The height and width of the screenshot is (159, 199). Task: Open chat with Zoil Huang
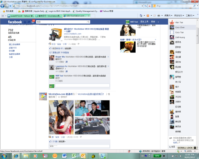(x=182, y=37)
